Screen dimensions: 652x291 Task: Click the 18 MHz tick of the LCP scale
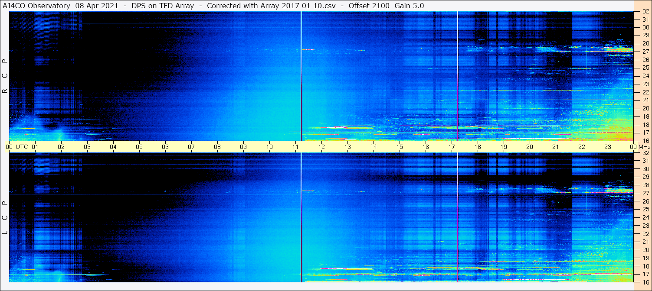coord(645,266)
